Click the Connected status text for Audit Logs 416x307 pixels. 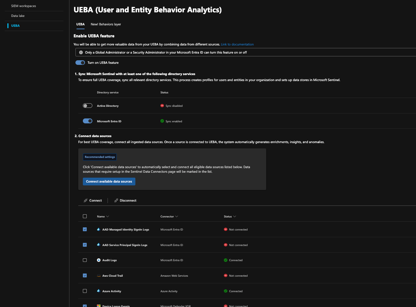(236, 260)
